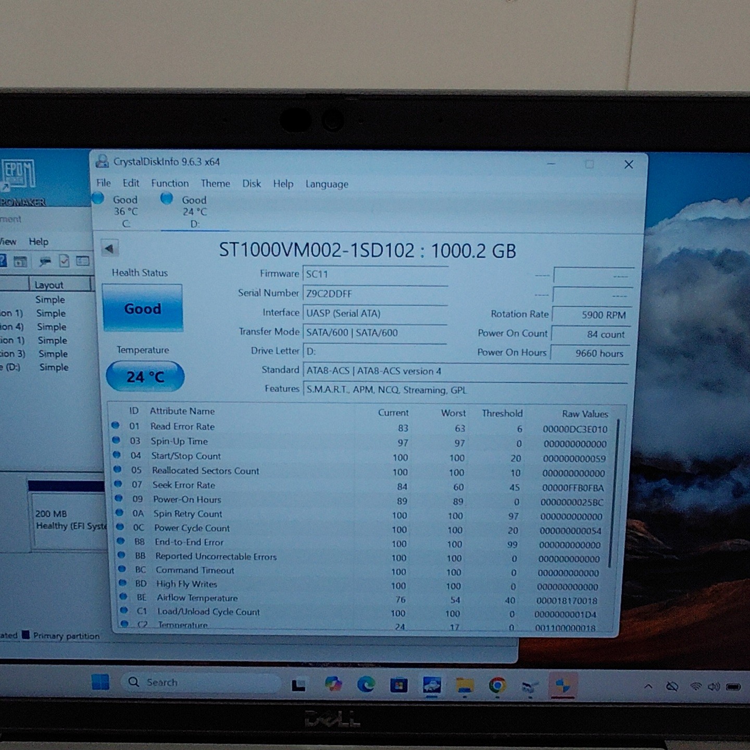
Task: Open Copilot from the taskbar
Action: tap(333, 684)
